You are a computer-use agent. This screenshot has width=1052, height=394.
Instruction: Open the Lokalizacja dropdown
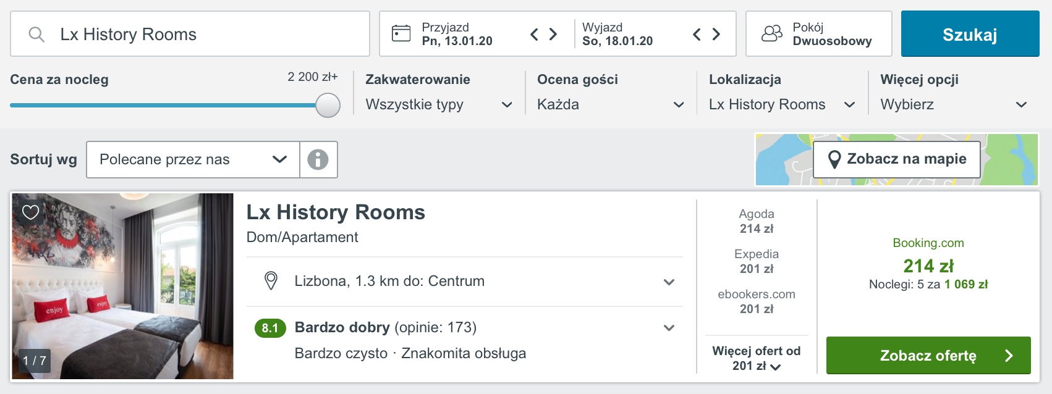click(x=782, y=104)
